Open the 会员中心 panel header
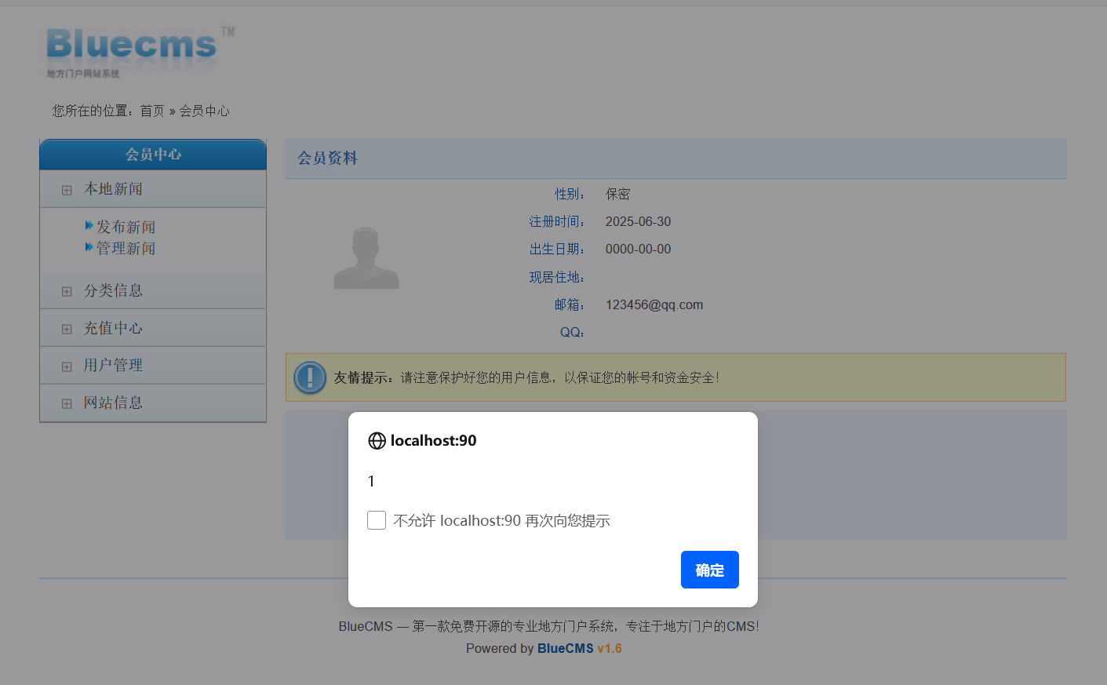 tap(152, 154)
